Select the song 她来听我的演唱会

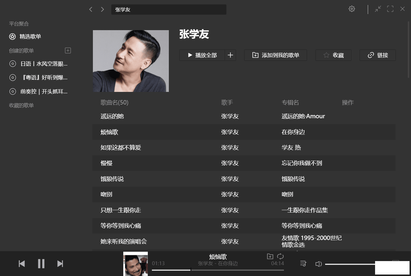point(124,241)
